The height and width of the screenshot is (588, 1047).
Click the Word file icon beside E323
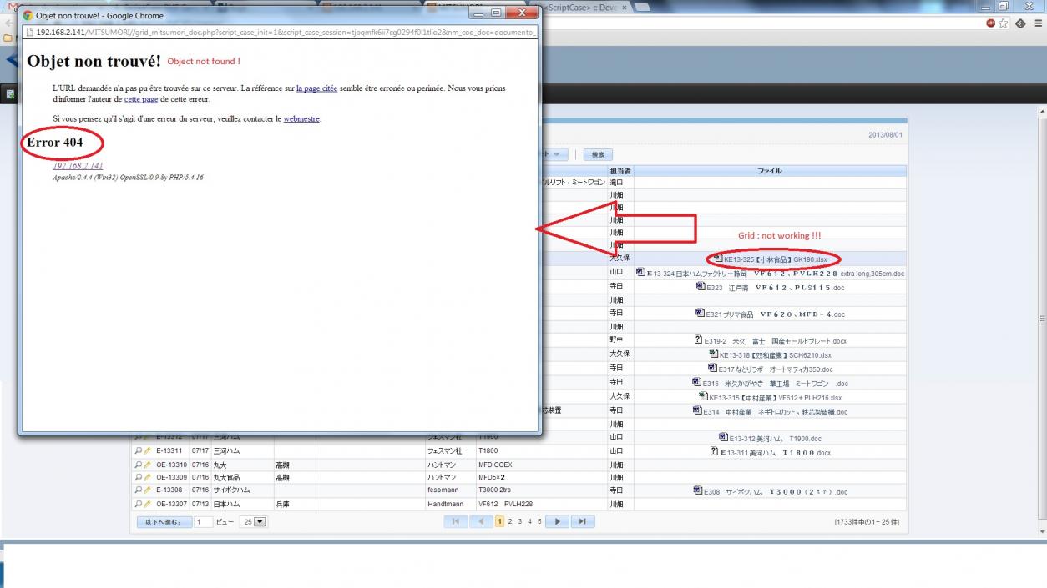click(700, 286)
